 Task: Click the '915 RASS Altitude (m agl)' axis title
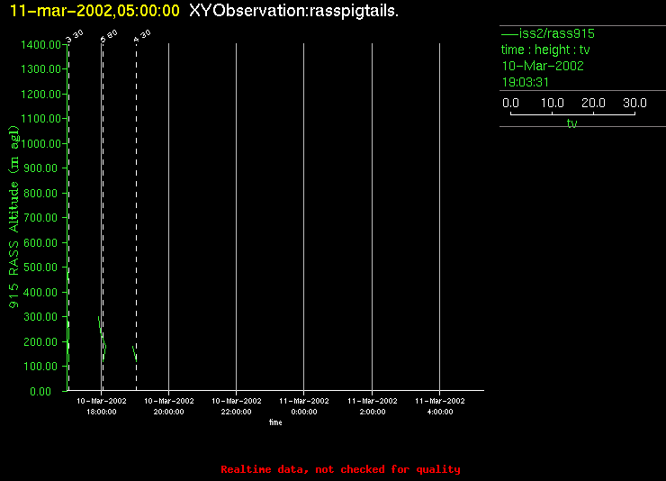(x=14, y=217)
